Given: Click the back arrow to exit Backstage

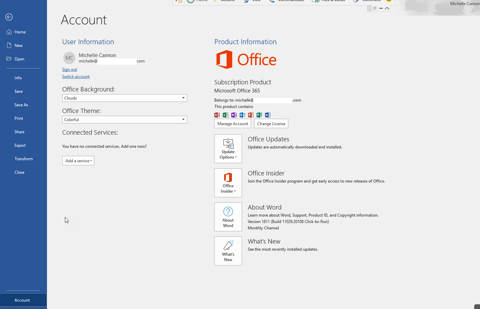Looking at the screenshot, I should pos(9,17).
